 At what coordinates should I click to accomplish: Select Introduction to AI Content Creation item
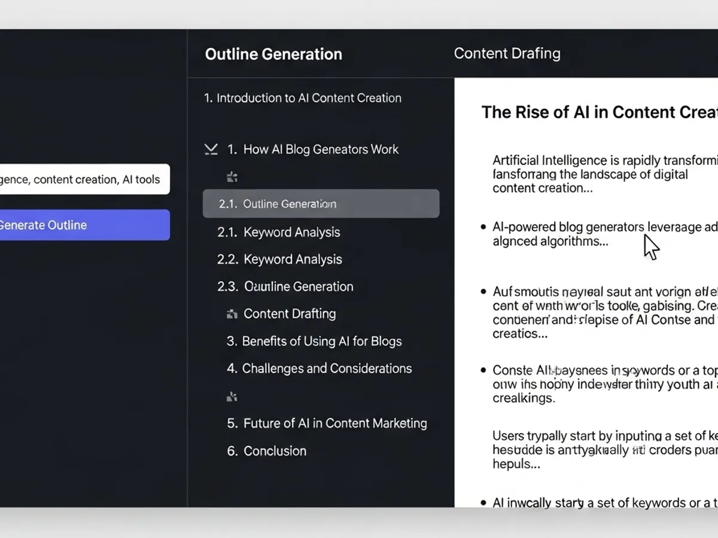pos(303,98)
